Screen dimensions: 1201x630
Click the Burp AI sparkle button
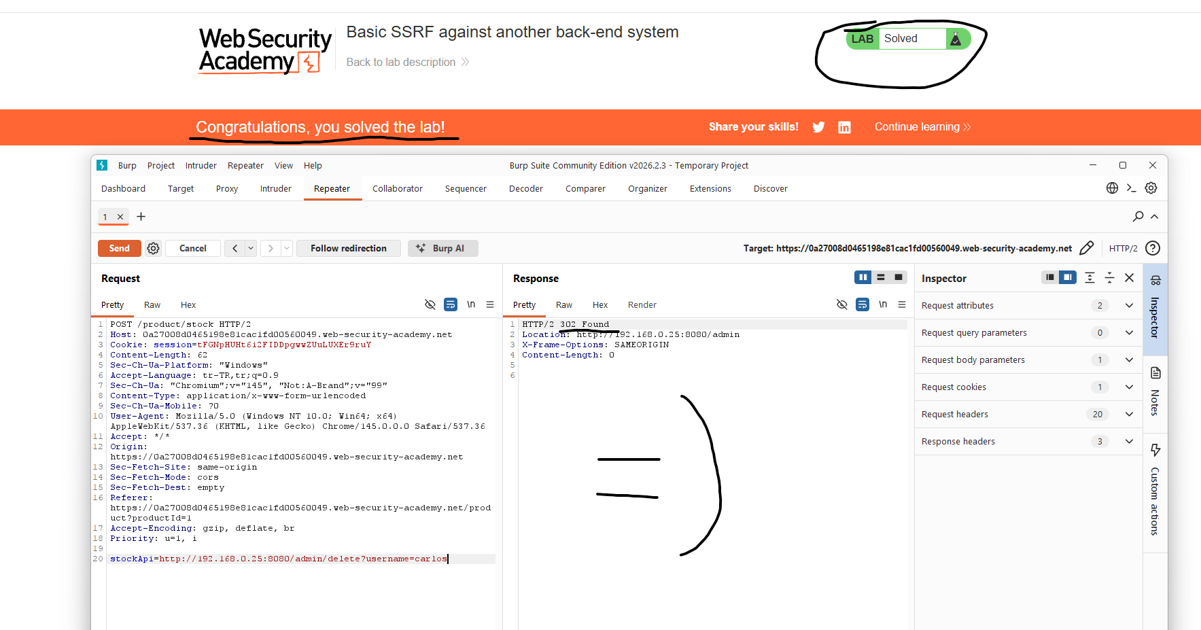pyautogui.click(x=443, y=249)
